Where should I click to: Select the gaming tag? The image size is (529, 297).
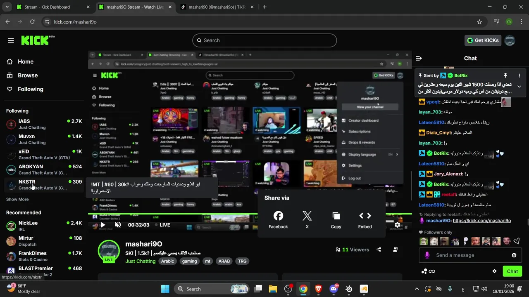point(189,261)
